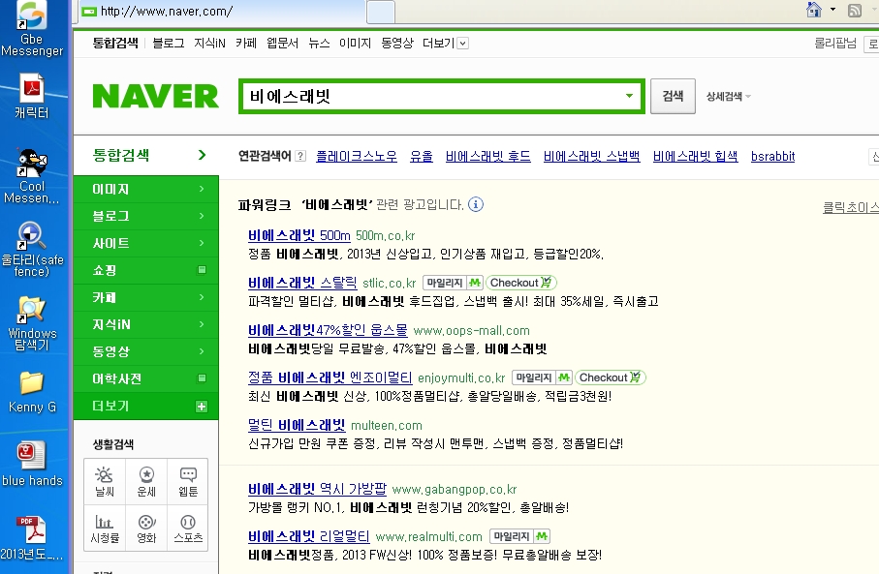Open 스포츠 sports icon in 생활검색
879x574 pixels.
(188, 529)
